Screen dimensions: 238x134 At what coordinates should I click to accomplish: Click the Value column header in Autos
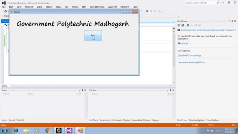(30, 94)
